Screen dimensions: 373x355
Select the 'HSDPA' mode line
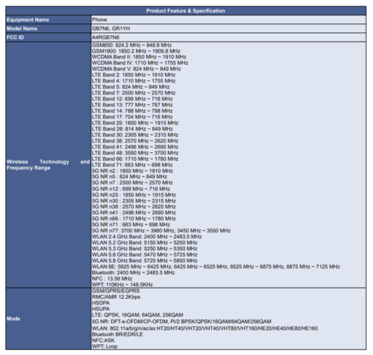(101, 303)
